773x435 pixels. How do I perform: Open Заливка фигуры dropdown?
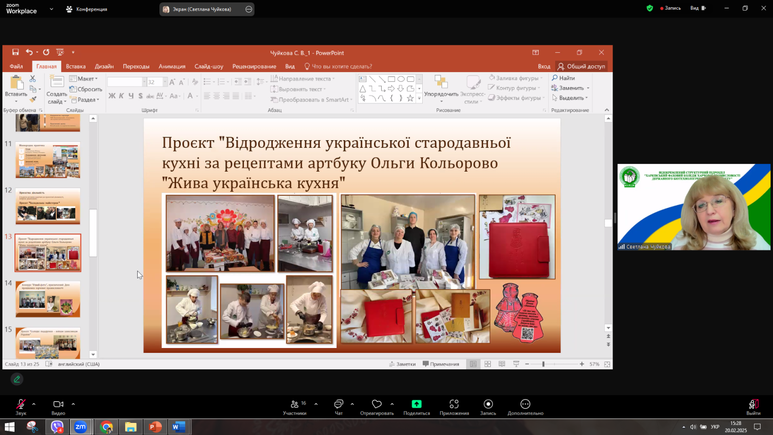pos(515,78)
